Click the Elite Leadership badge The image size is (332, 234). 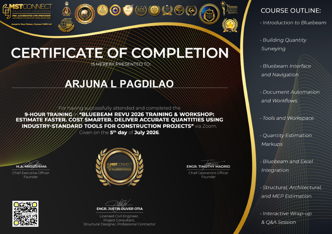(x=154, y=10)
